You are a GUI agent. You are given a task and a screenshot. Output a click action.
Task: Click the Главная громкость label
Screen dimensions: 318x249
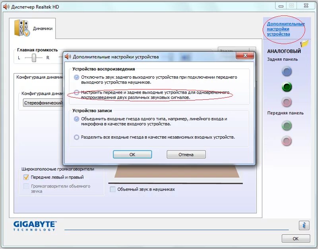tap(37, 50)
